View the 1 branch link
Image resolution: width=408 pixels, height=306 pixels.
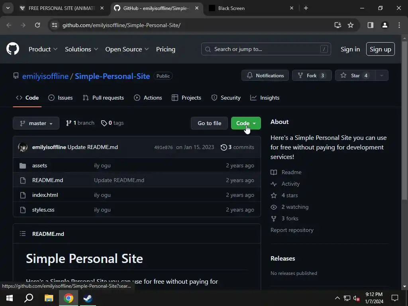click(x=80, y=123)
